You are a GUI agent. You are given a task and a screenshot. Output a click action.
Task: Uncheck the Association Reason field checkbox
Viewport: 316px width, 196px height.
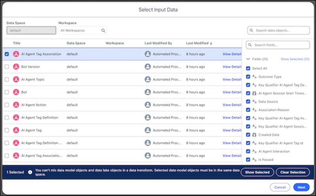(248, 110)
